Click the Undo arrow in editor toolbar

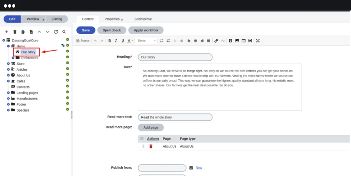coord(95,41)
